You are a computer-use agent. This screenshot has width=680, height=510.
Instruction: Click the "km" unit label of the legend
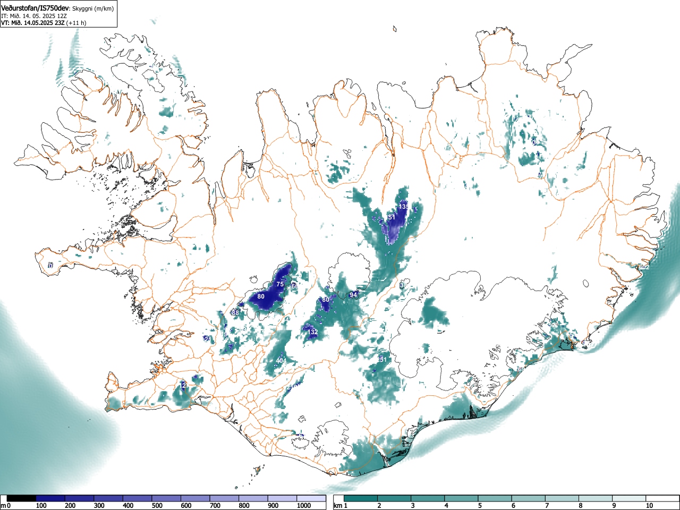coord(337,506)
